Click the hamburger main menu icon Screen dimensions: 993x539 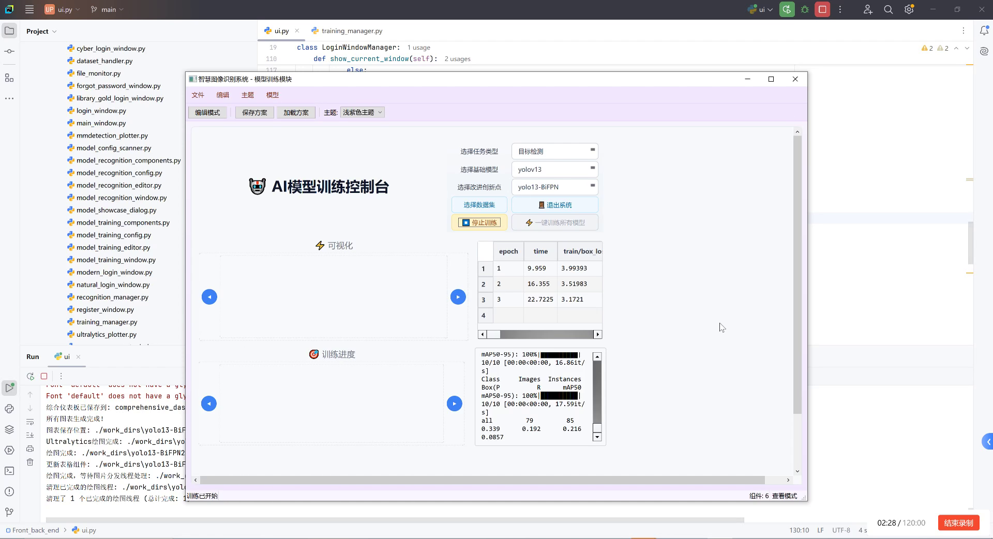(x=29, y=9)
